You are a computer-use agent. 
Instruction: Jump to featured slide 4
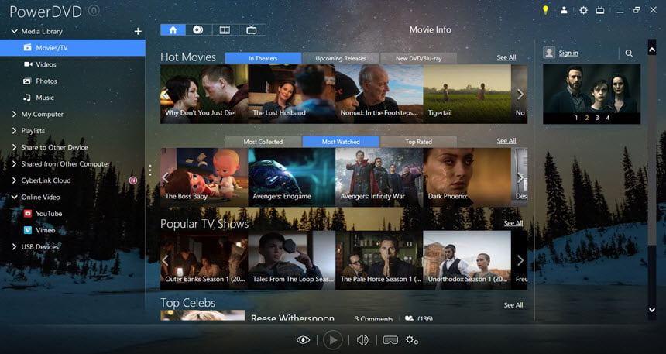[608, 119]
